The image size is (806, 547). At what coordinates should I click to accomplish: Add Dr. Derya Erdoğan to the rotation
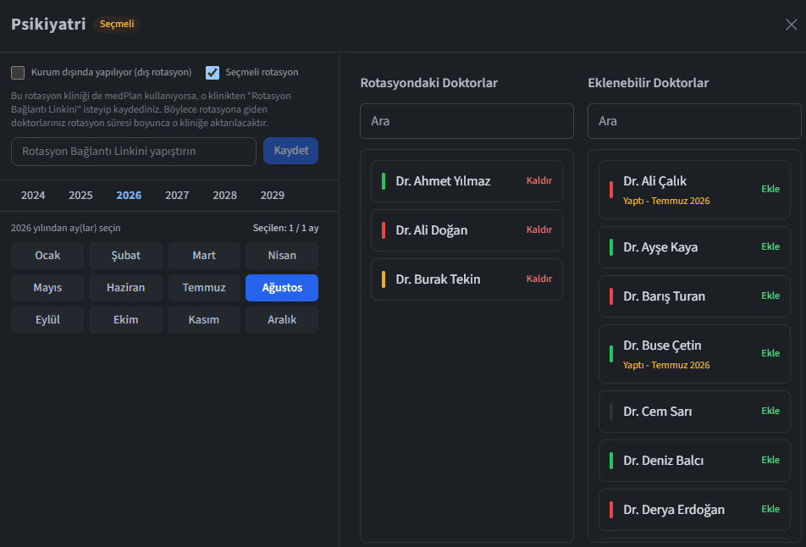coord(770,509)
